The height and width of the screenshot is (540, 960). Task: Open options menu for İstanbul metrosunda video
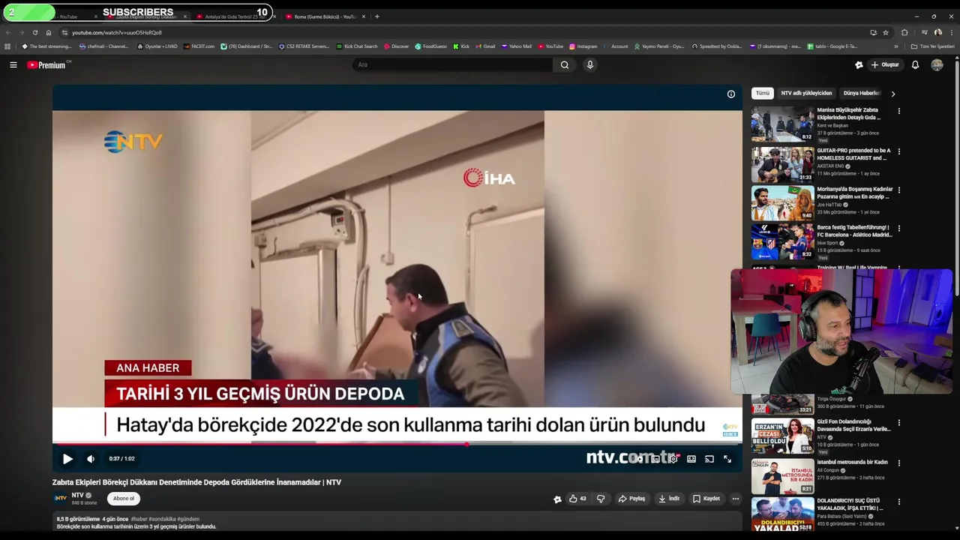tap(898, 463)
